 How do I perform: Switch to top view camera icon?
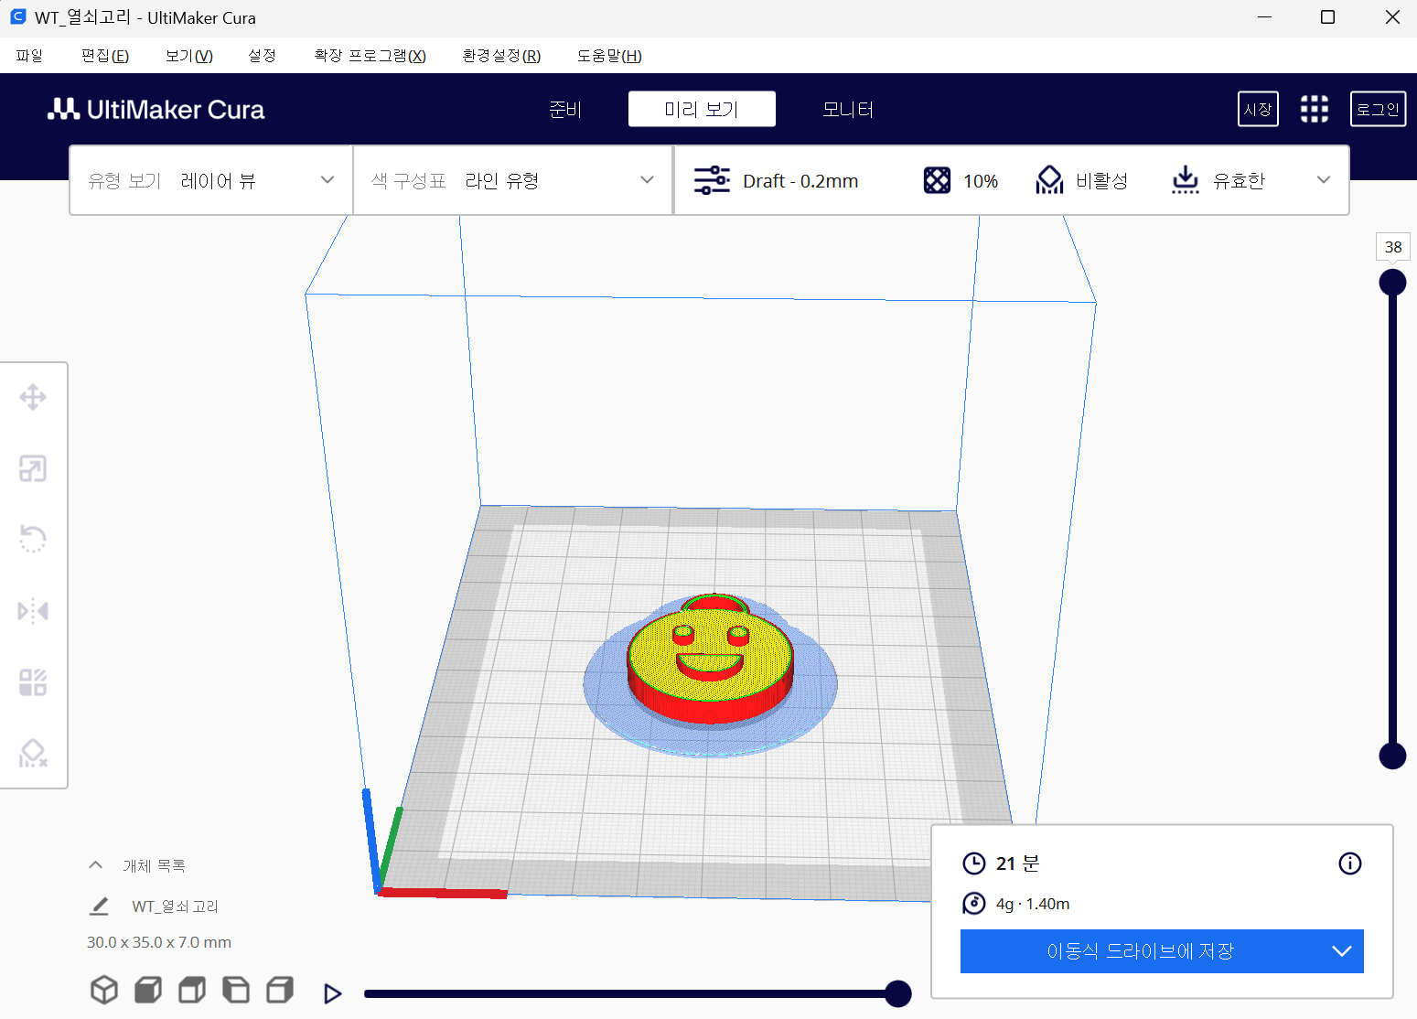(x=192, y=990)
